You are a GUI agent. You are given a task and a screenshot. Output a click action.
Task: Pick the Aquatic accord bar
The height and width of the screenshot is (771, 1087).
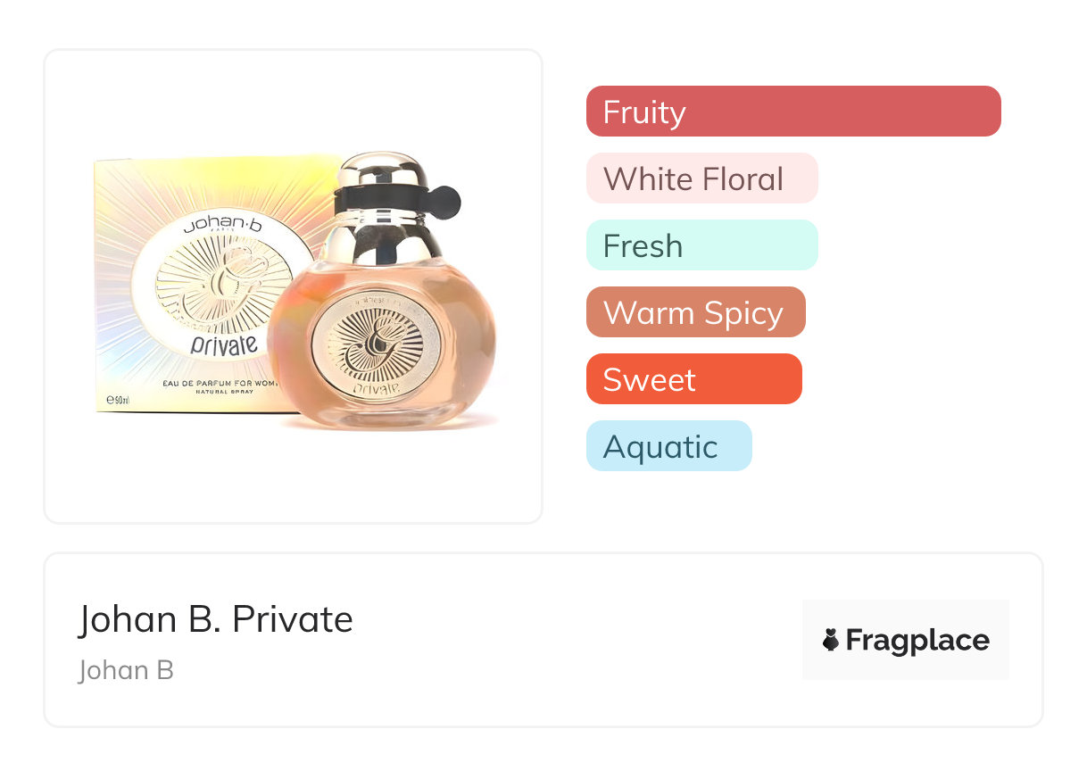(668, 446)
